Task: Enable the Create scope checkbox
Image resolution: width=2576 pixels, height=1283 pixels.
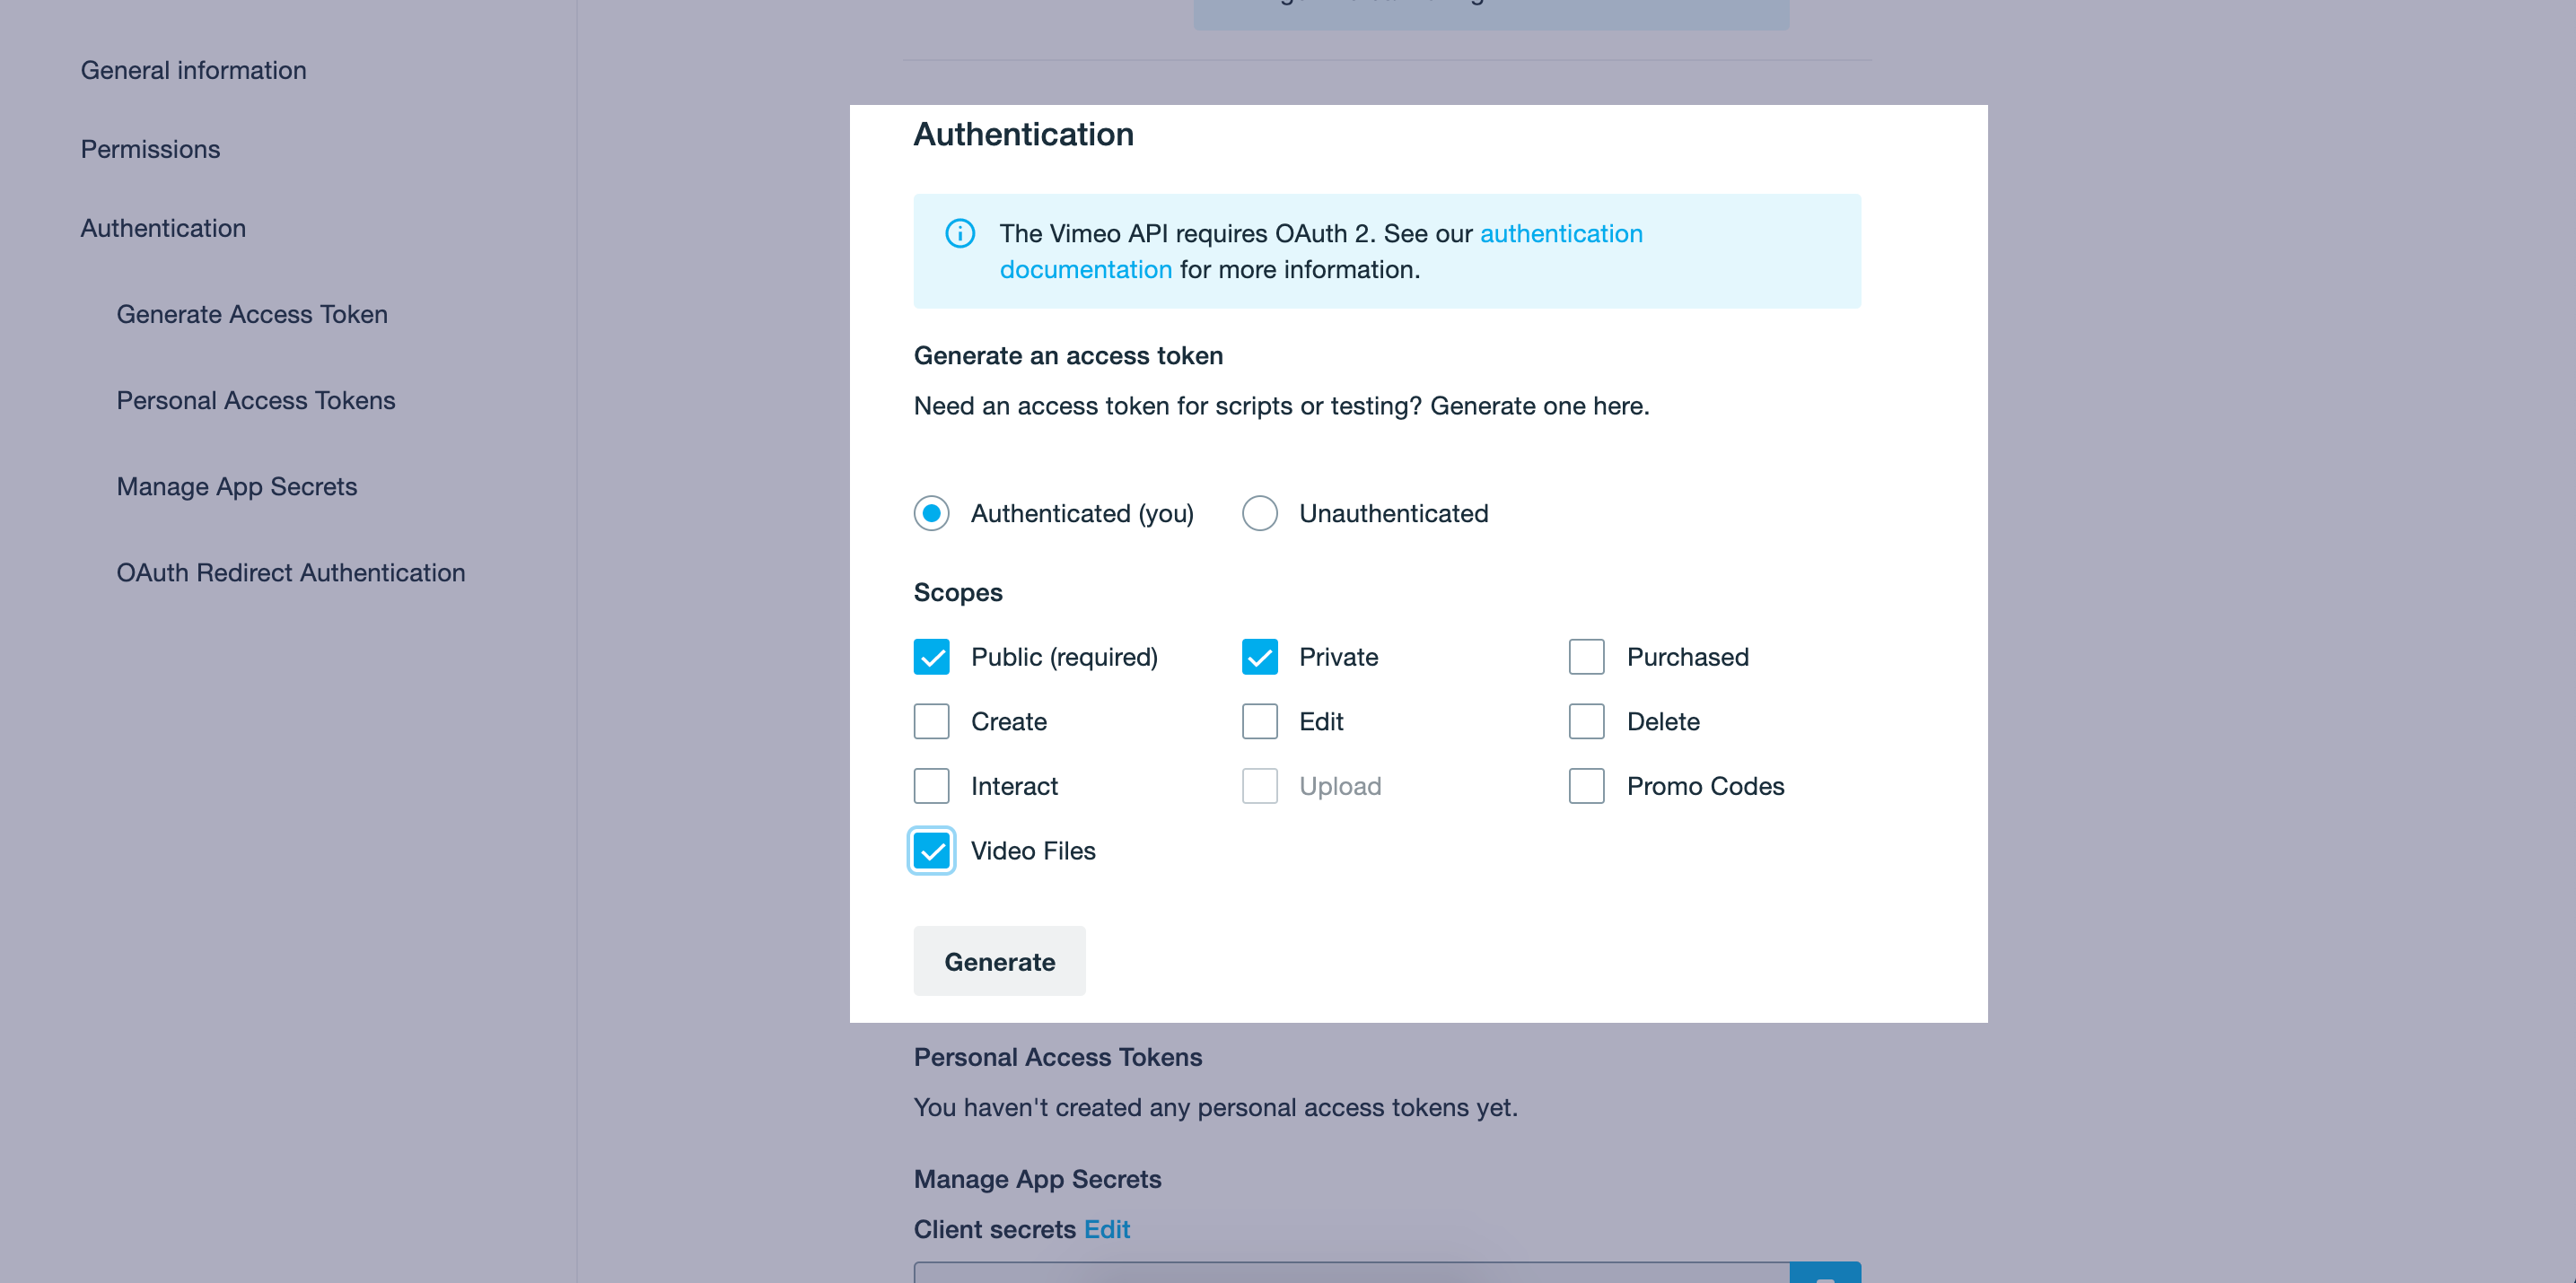Action: pyautogui.click(x=930, y=721)
